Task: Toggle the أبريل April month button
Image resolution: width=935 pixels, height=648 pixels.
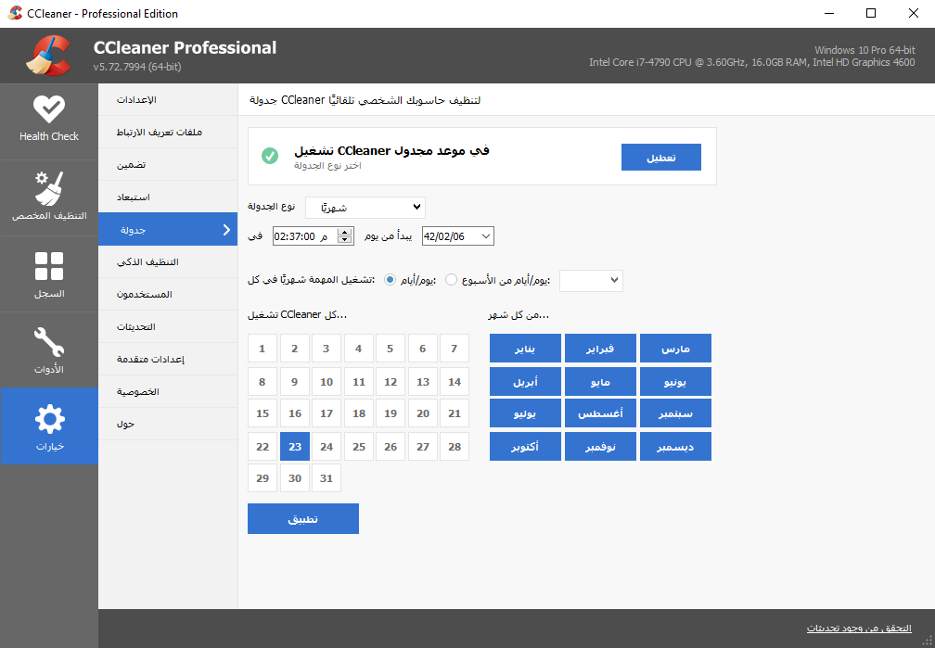Action: (x=525, y=382)
